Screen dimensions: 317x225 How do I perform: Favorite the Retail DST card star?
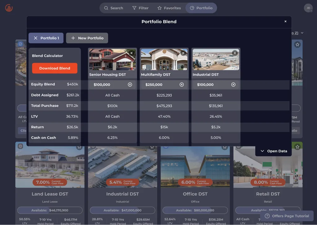(x=297, y=147)
